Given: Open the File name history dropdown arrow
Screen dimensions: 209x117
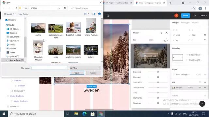Looking at the screenshot, I should pos(66,68).
